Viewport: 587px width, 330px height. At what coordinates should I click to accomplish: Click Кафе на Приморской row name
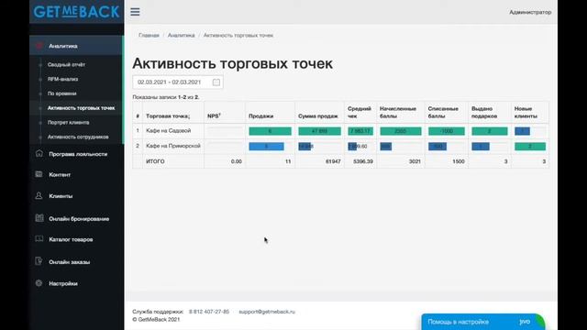pos(173,146)
